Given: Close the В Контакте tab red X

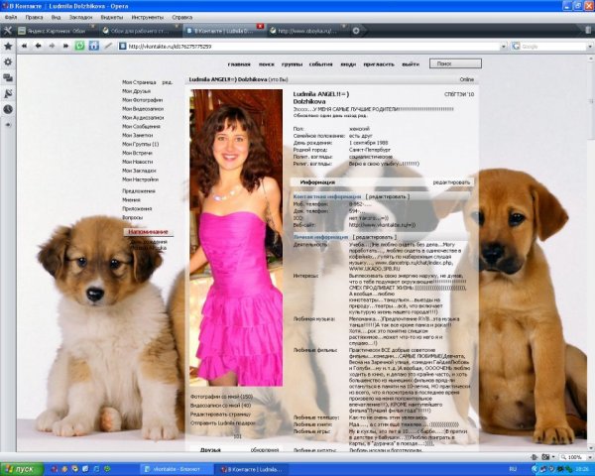Looking at the screenshot, I should pos(260,26).
